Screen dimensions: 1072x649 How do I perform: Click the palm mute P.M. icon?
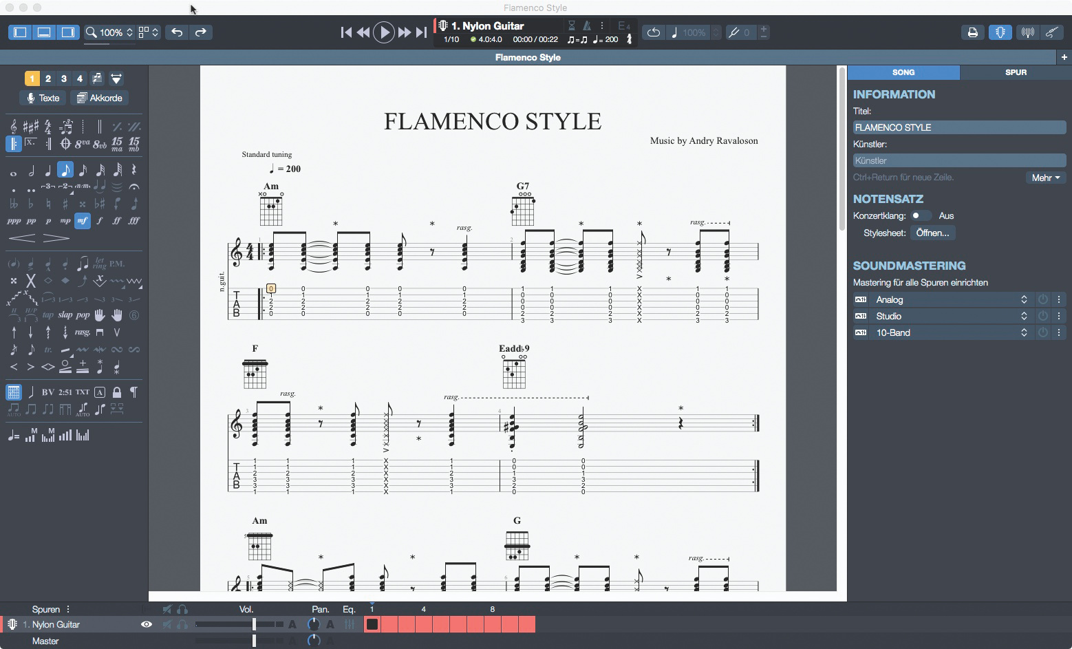pyautogui.click(x=117, y=264)
